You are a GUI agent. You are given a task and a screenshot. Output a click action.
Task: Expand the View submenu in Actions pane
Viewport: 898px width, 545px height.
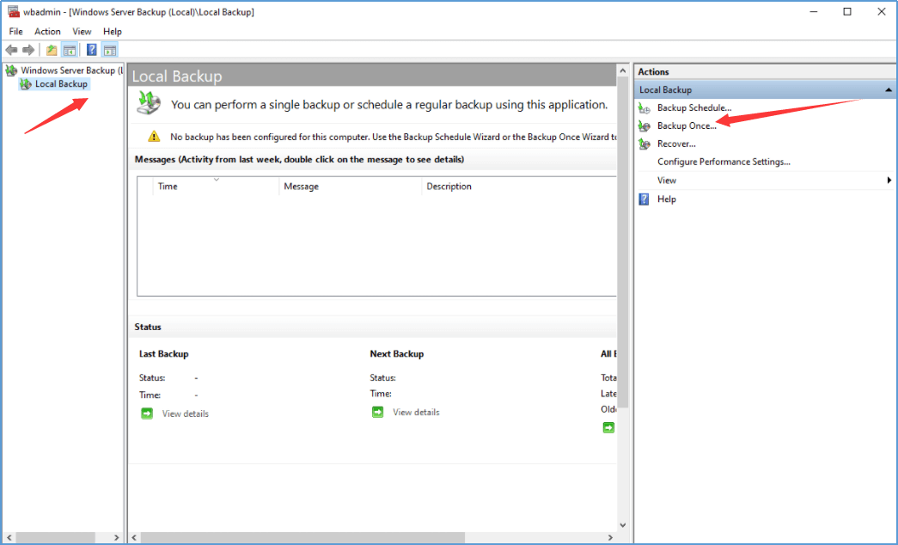pos(889,181)
